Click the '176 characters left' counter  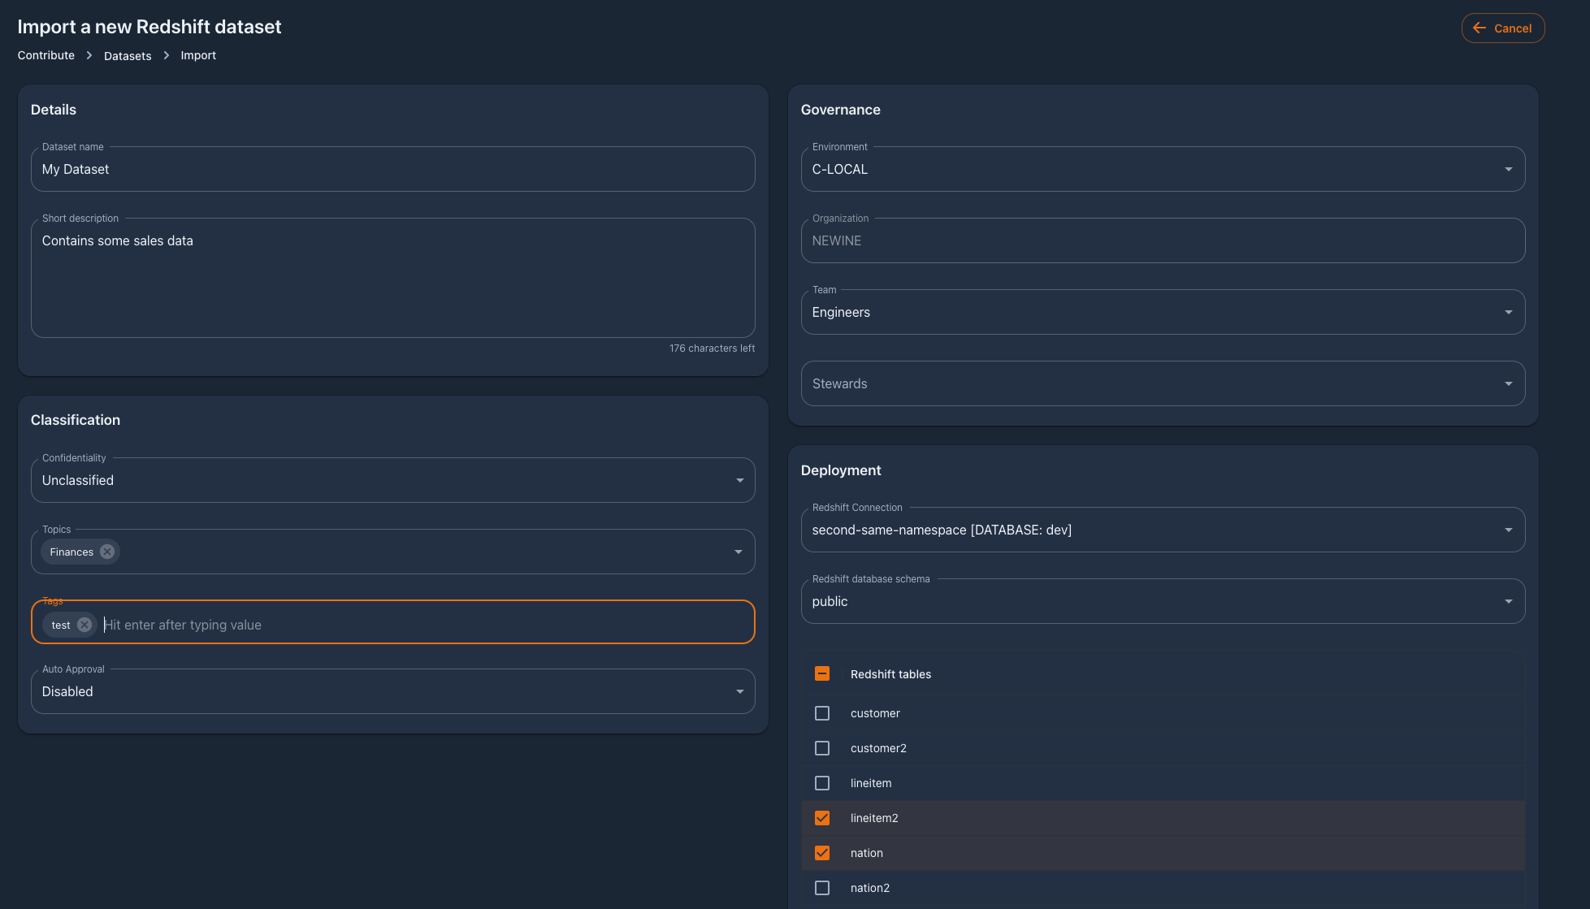point(712,348)
